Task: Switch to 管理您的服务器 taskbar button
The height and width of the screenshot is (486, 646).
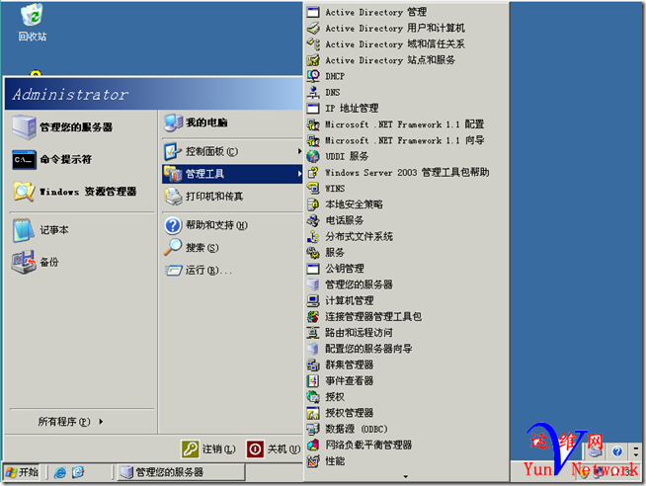Action: coord(181,472)
